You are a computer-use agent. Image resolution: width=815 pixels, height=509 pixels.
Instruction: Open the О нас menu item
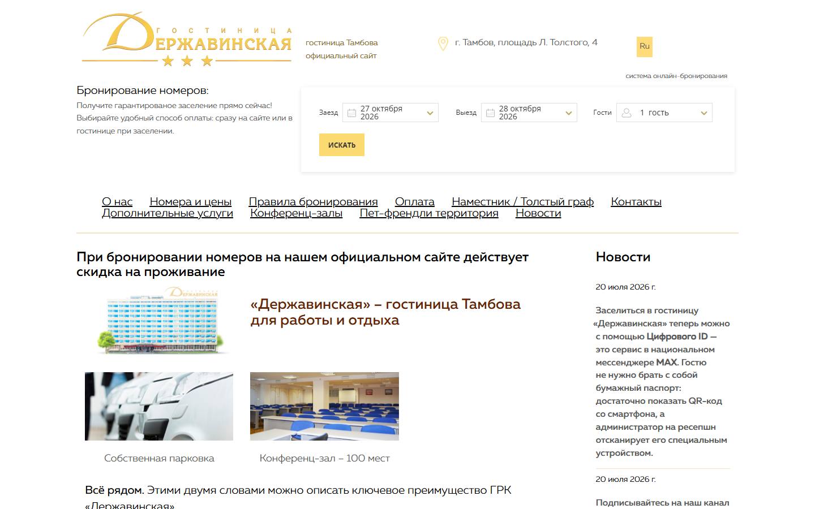coord(117,202)
